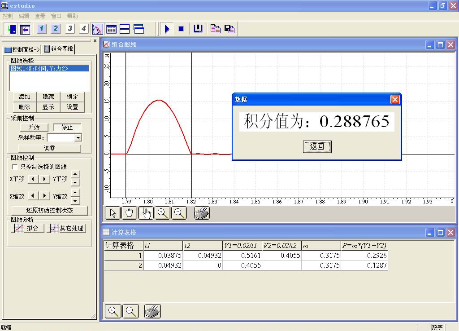Click the square stop button in toolbar

tap(181, 29)
